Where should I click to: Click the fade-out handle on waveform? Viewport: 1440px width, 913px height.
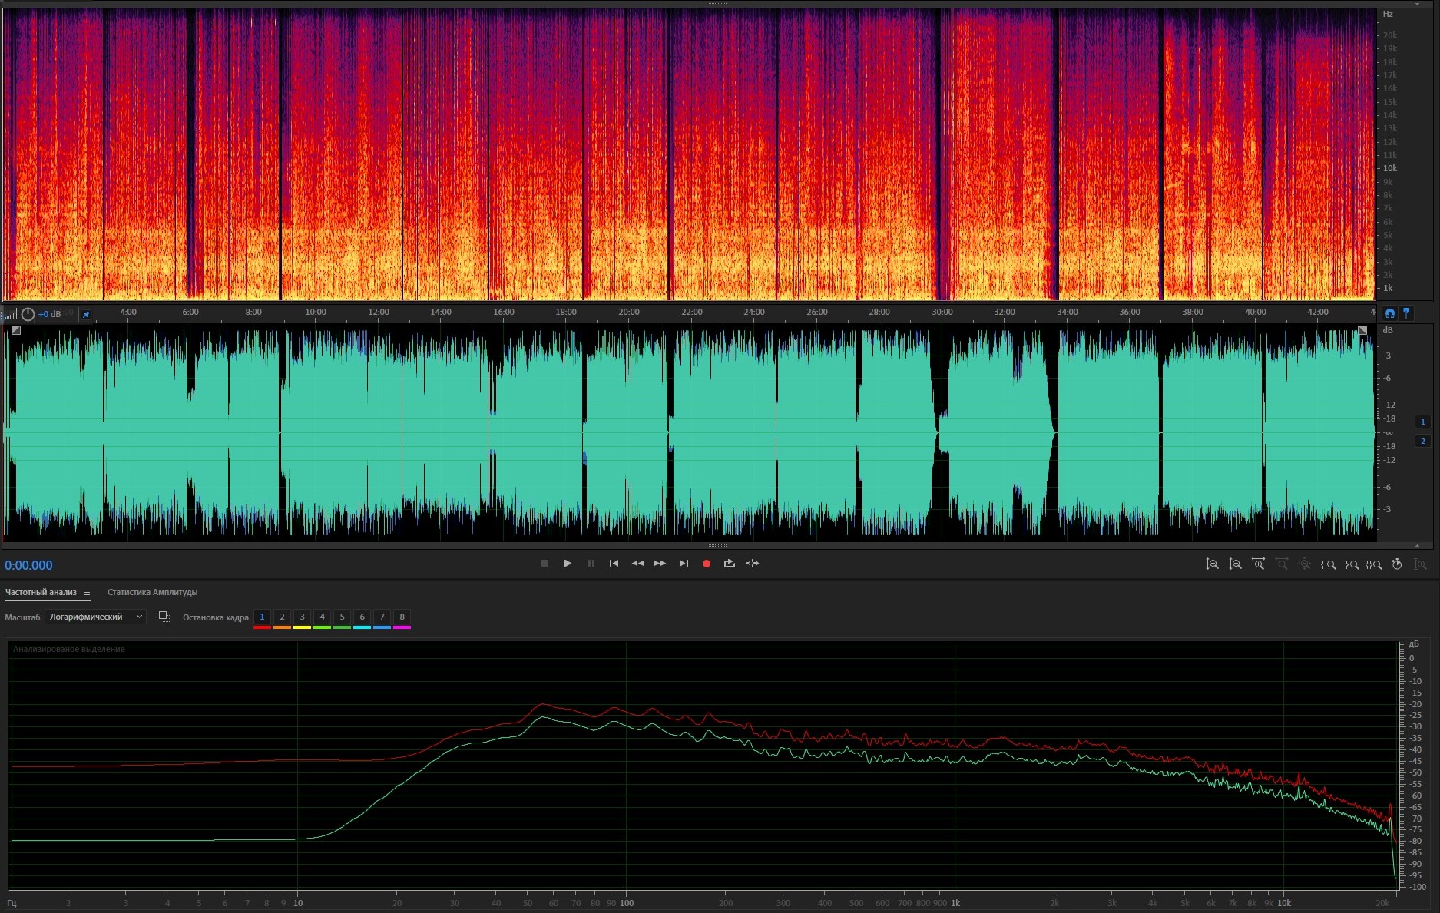[x=1362, y=330]
